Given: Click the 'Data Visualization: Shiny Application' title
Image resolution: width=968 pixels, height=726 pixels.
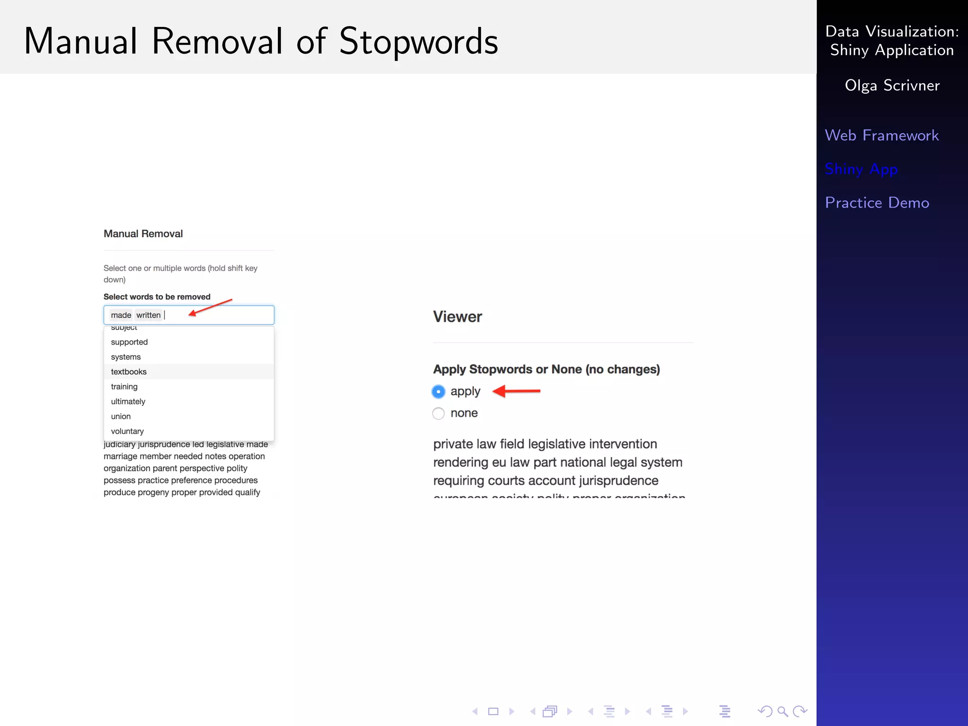Looking at the screenshot, I should pyautogui.click(x=892, y=41).
